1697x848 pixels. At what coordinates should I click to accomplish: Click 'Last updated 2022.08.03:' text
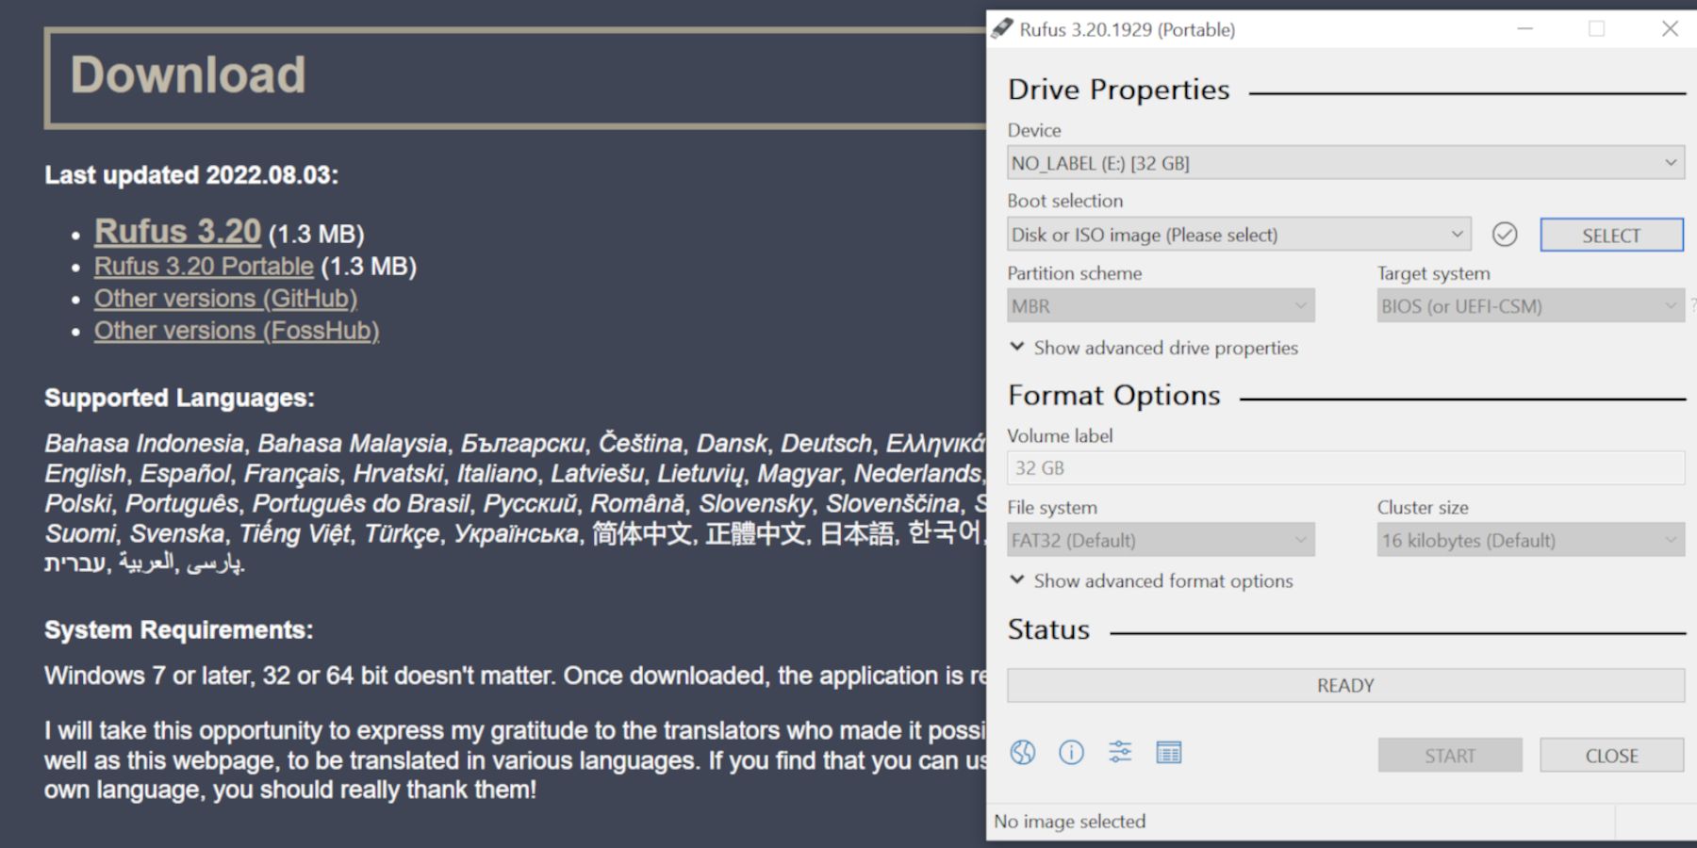pos(191,175)
